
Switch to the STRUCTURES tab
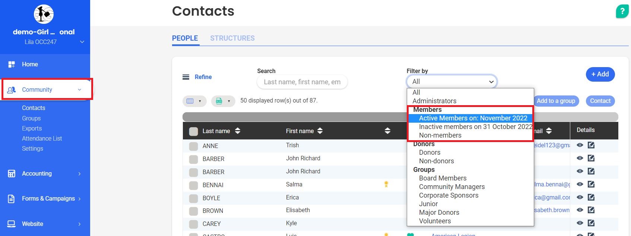point(232,38)
